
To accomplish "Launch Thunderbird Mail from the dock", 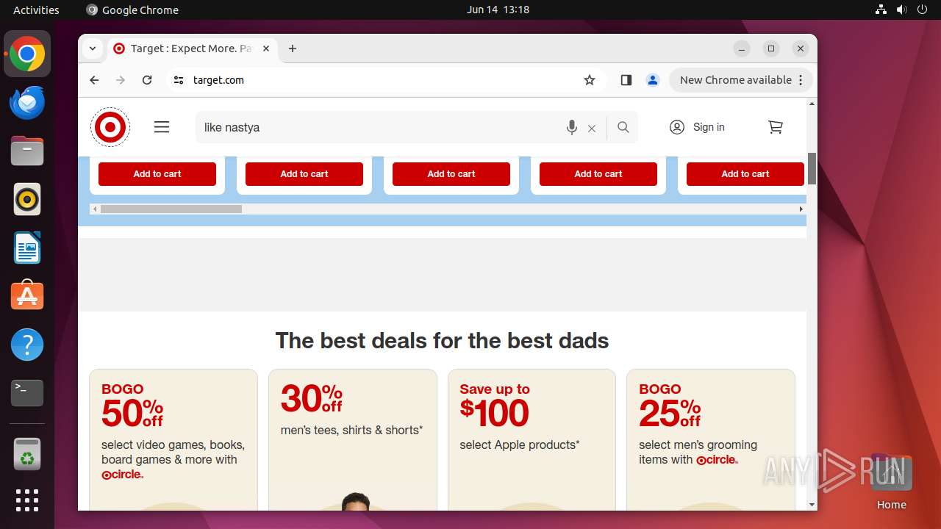I will (x=27, y=102).
